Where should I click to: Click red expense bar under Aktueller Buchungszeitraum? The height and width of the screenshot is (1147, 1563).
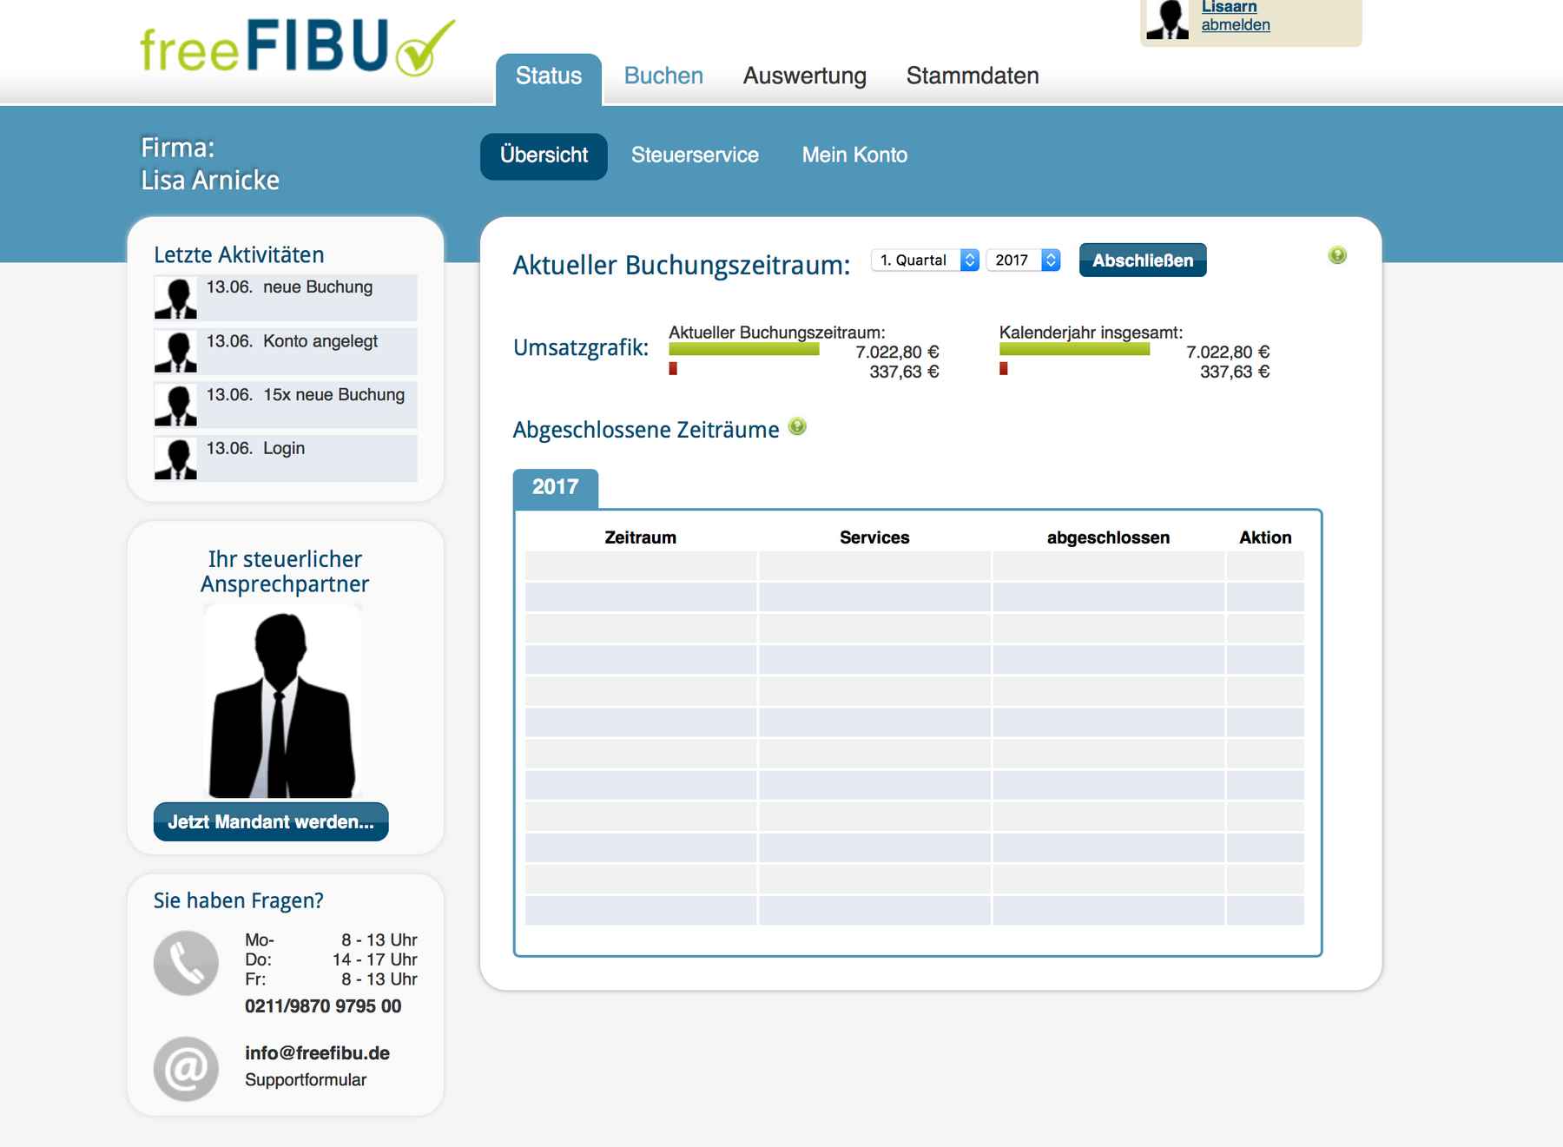pyautogui.click(x=673, y=369)
